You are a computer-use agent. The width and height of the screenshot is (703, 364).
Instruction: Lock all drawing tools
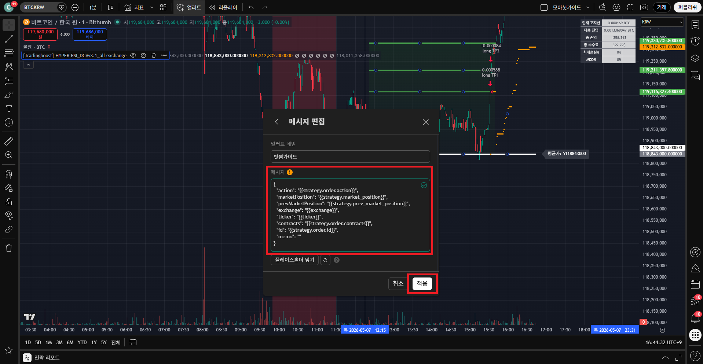click(9, 202)
